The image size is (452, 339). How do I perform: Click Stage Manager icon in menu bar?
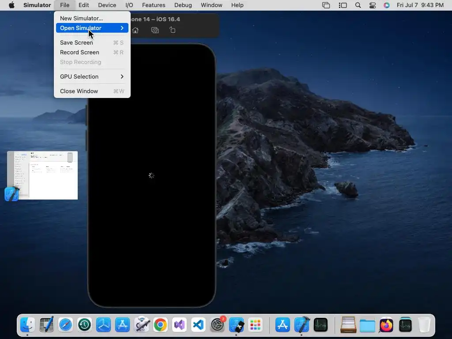tap(343, 5)
